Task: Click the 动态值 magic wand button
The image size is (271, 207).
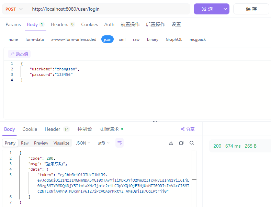Action: pyautogui.click(x=19, y=54)
